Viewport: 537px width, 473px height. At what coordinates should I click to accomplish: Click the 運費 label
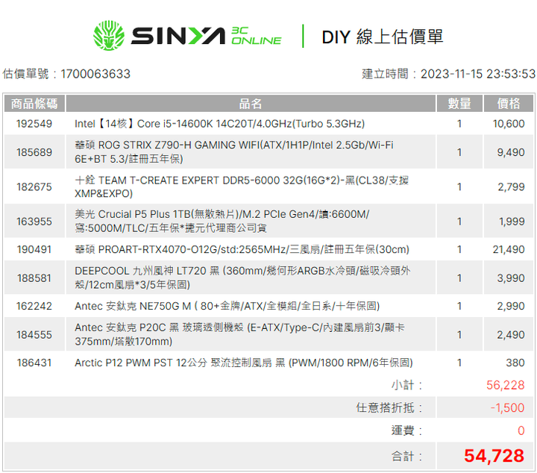[406, 430]
